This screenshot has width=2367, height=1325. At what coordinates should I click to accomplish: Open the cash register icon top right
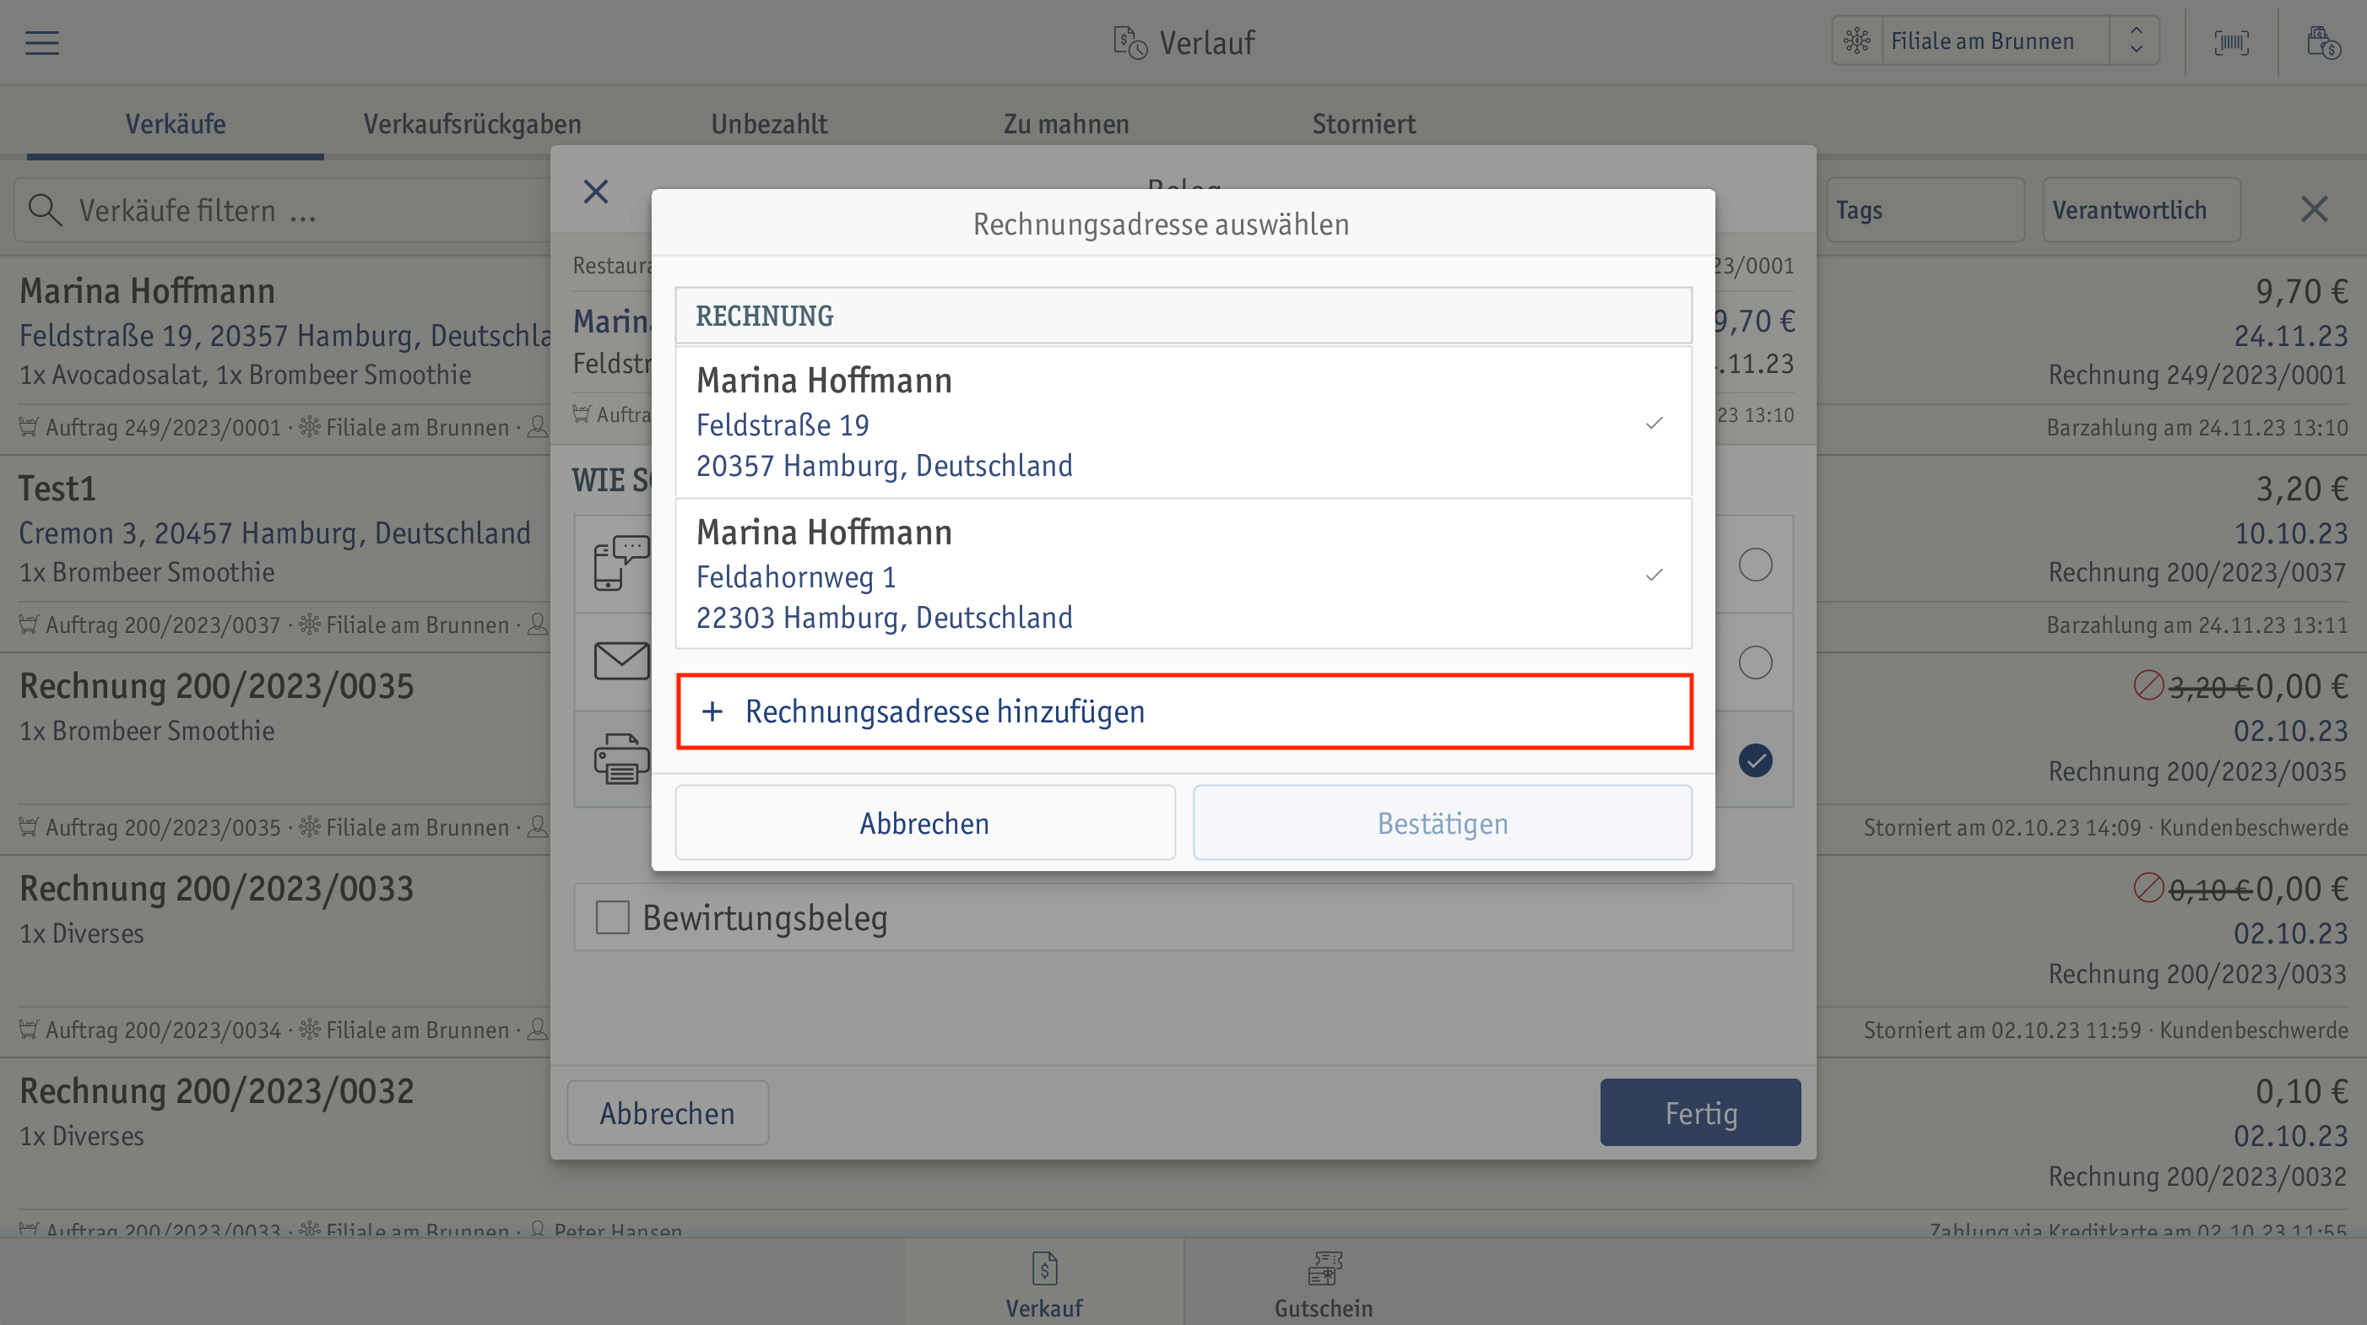[2323, 42]
